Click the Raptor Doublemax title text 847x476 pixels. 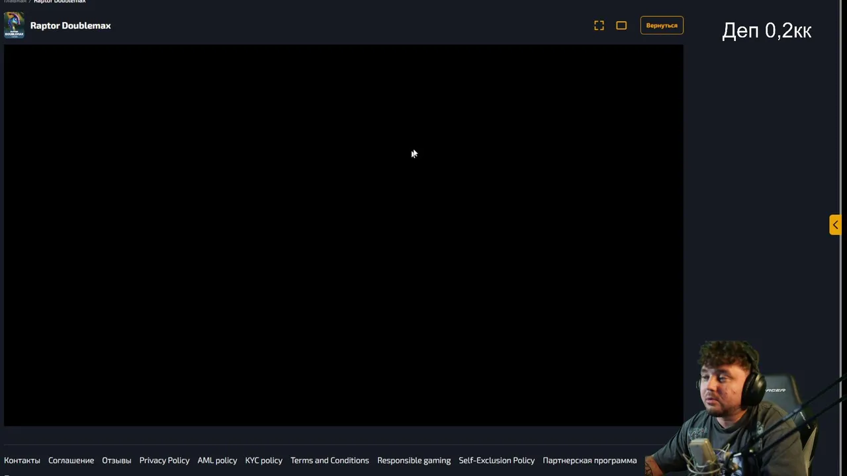tap(71, 25)
